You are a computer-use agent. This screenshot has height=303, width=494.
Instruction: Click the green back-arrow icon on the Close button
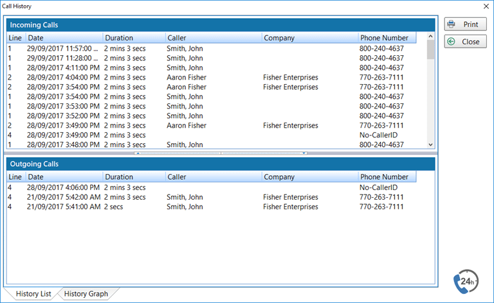point(451,42)
